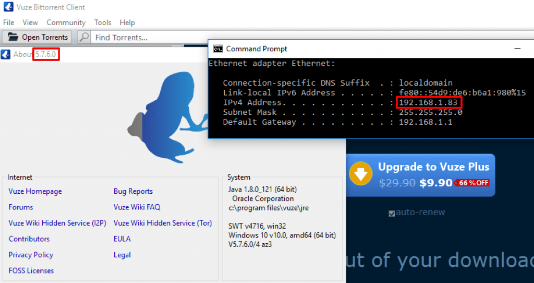Click the Default Gateway value 192.168.1.1
The width and height of the screenshot is (534, 283).
(426, 122)
